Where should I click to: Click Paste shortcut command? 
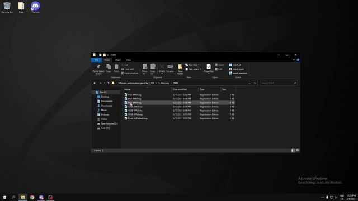[x=130, y=73]
